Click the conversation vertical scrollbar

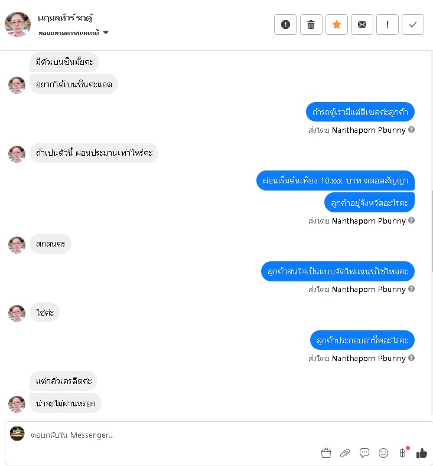(431, 231)
